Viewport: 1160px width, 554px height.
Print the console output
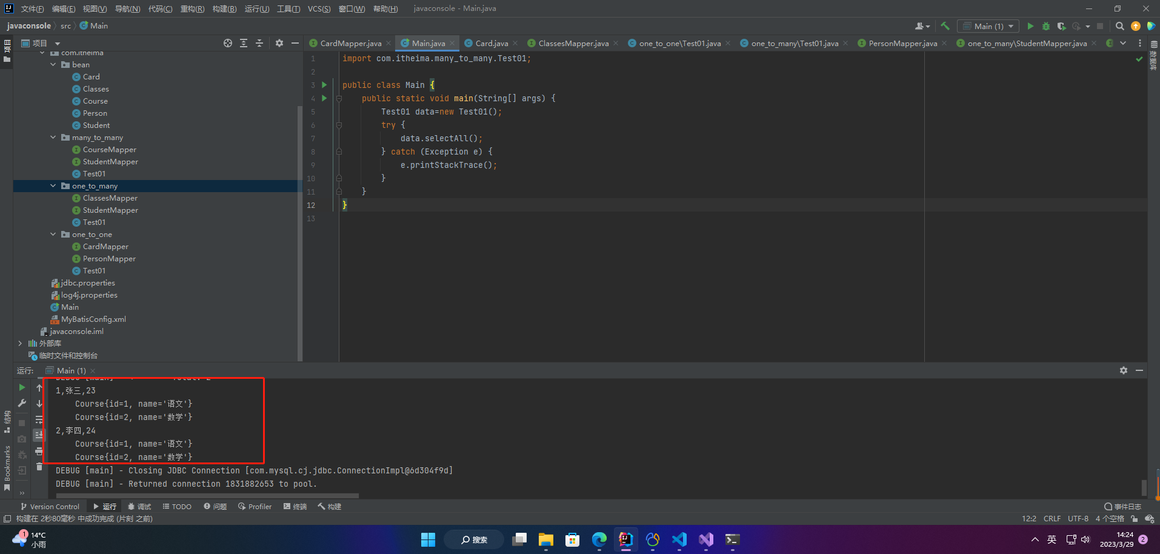[39, 451]
